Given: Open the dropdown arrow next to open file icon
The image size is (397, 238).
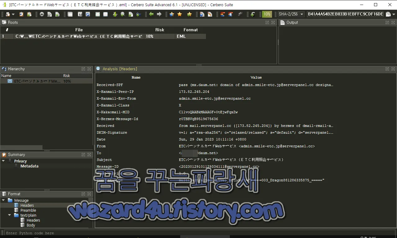Looking at the screenshot, I should pyautogui.click(x=13, y=14).
